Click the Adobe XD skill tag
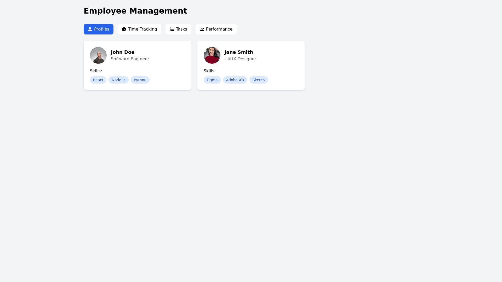This screenshot has width=502, height=282. (x=235, y=80)
